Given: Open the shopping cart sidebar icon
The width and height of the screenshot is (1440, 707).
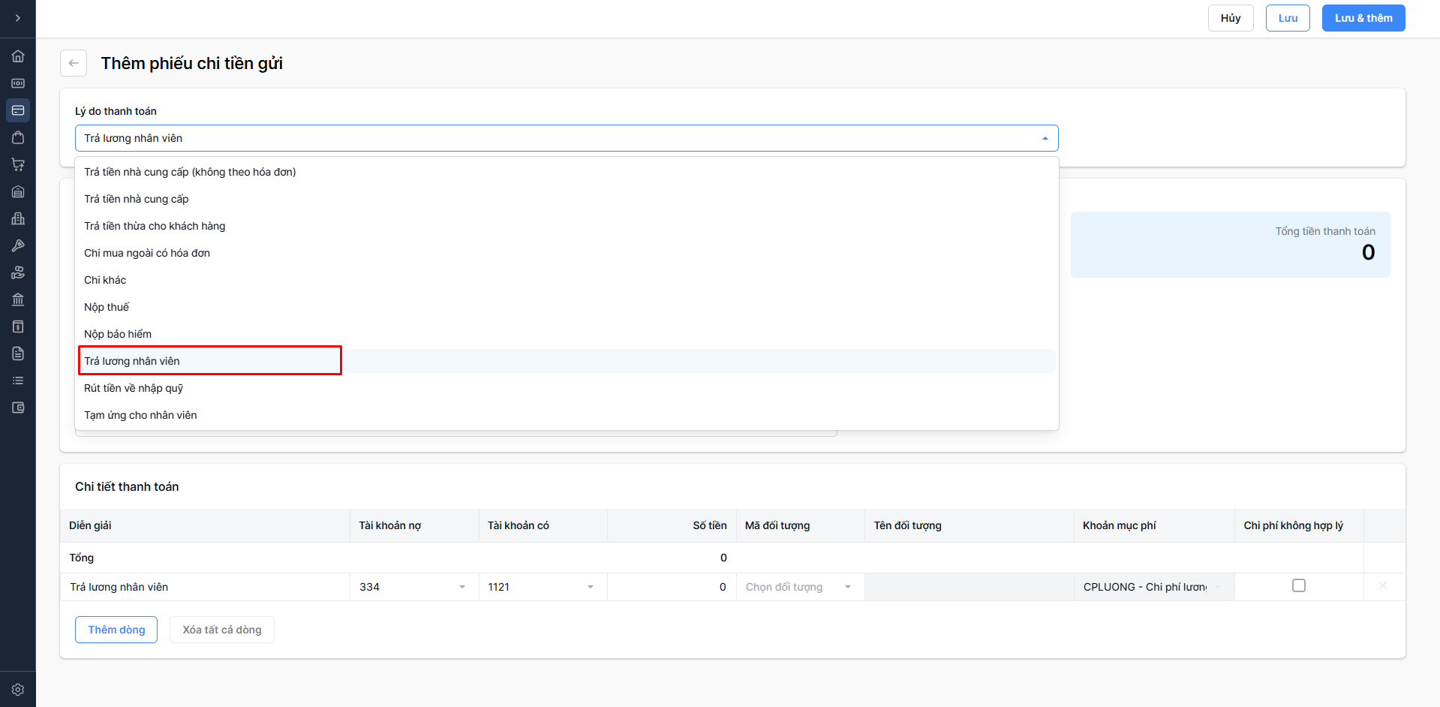Looking at the screenshot, I should 18,164.
